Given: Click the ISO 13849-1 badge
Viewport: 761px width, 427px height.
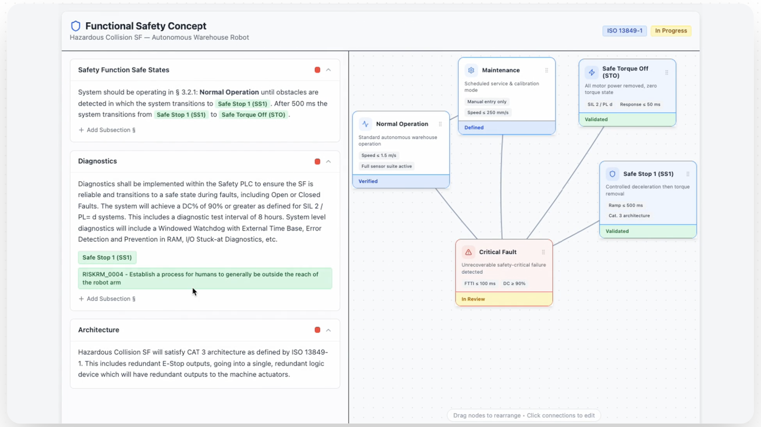Looking at the screenshot, I should coord(624,31).
